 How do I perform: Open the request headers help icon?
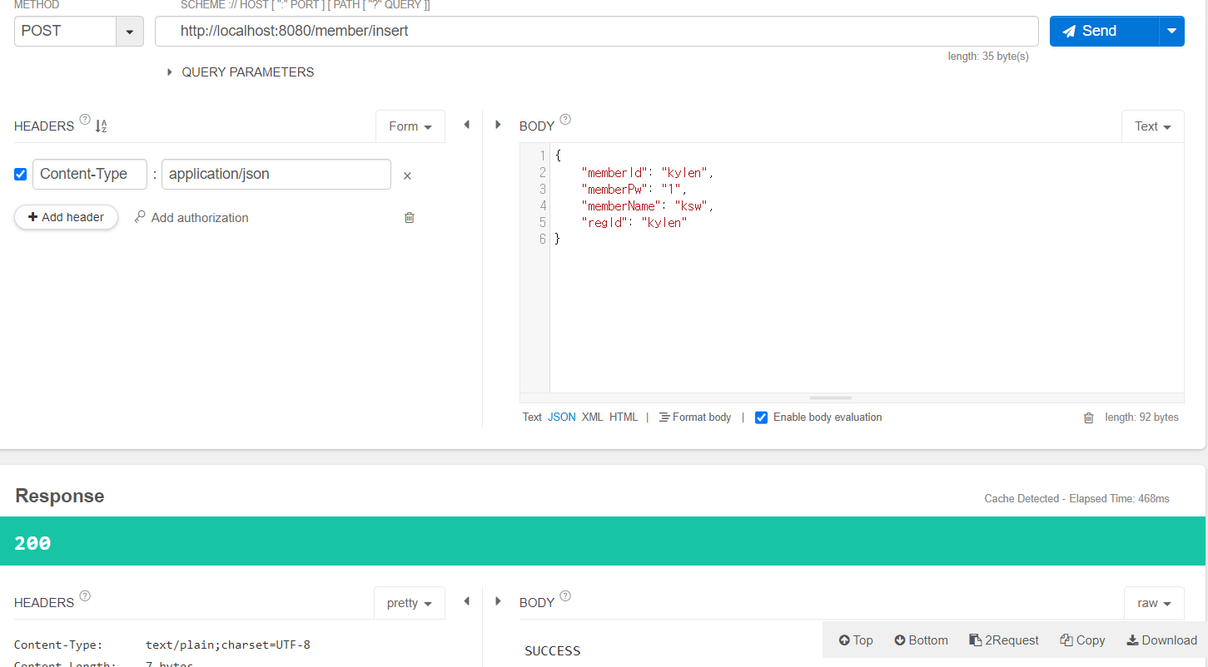coord(85,120)
